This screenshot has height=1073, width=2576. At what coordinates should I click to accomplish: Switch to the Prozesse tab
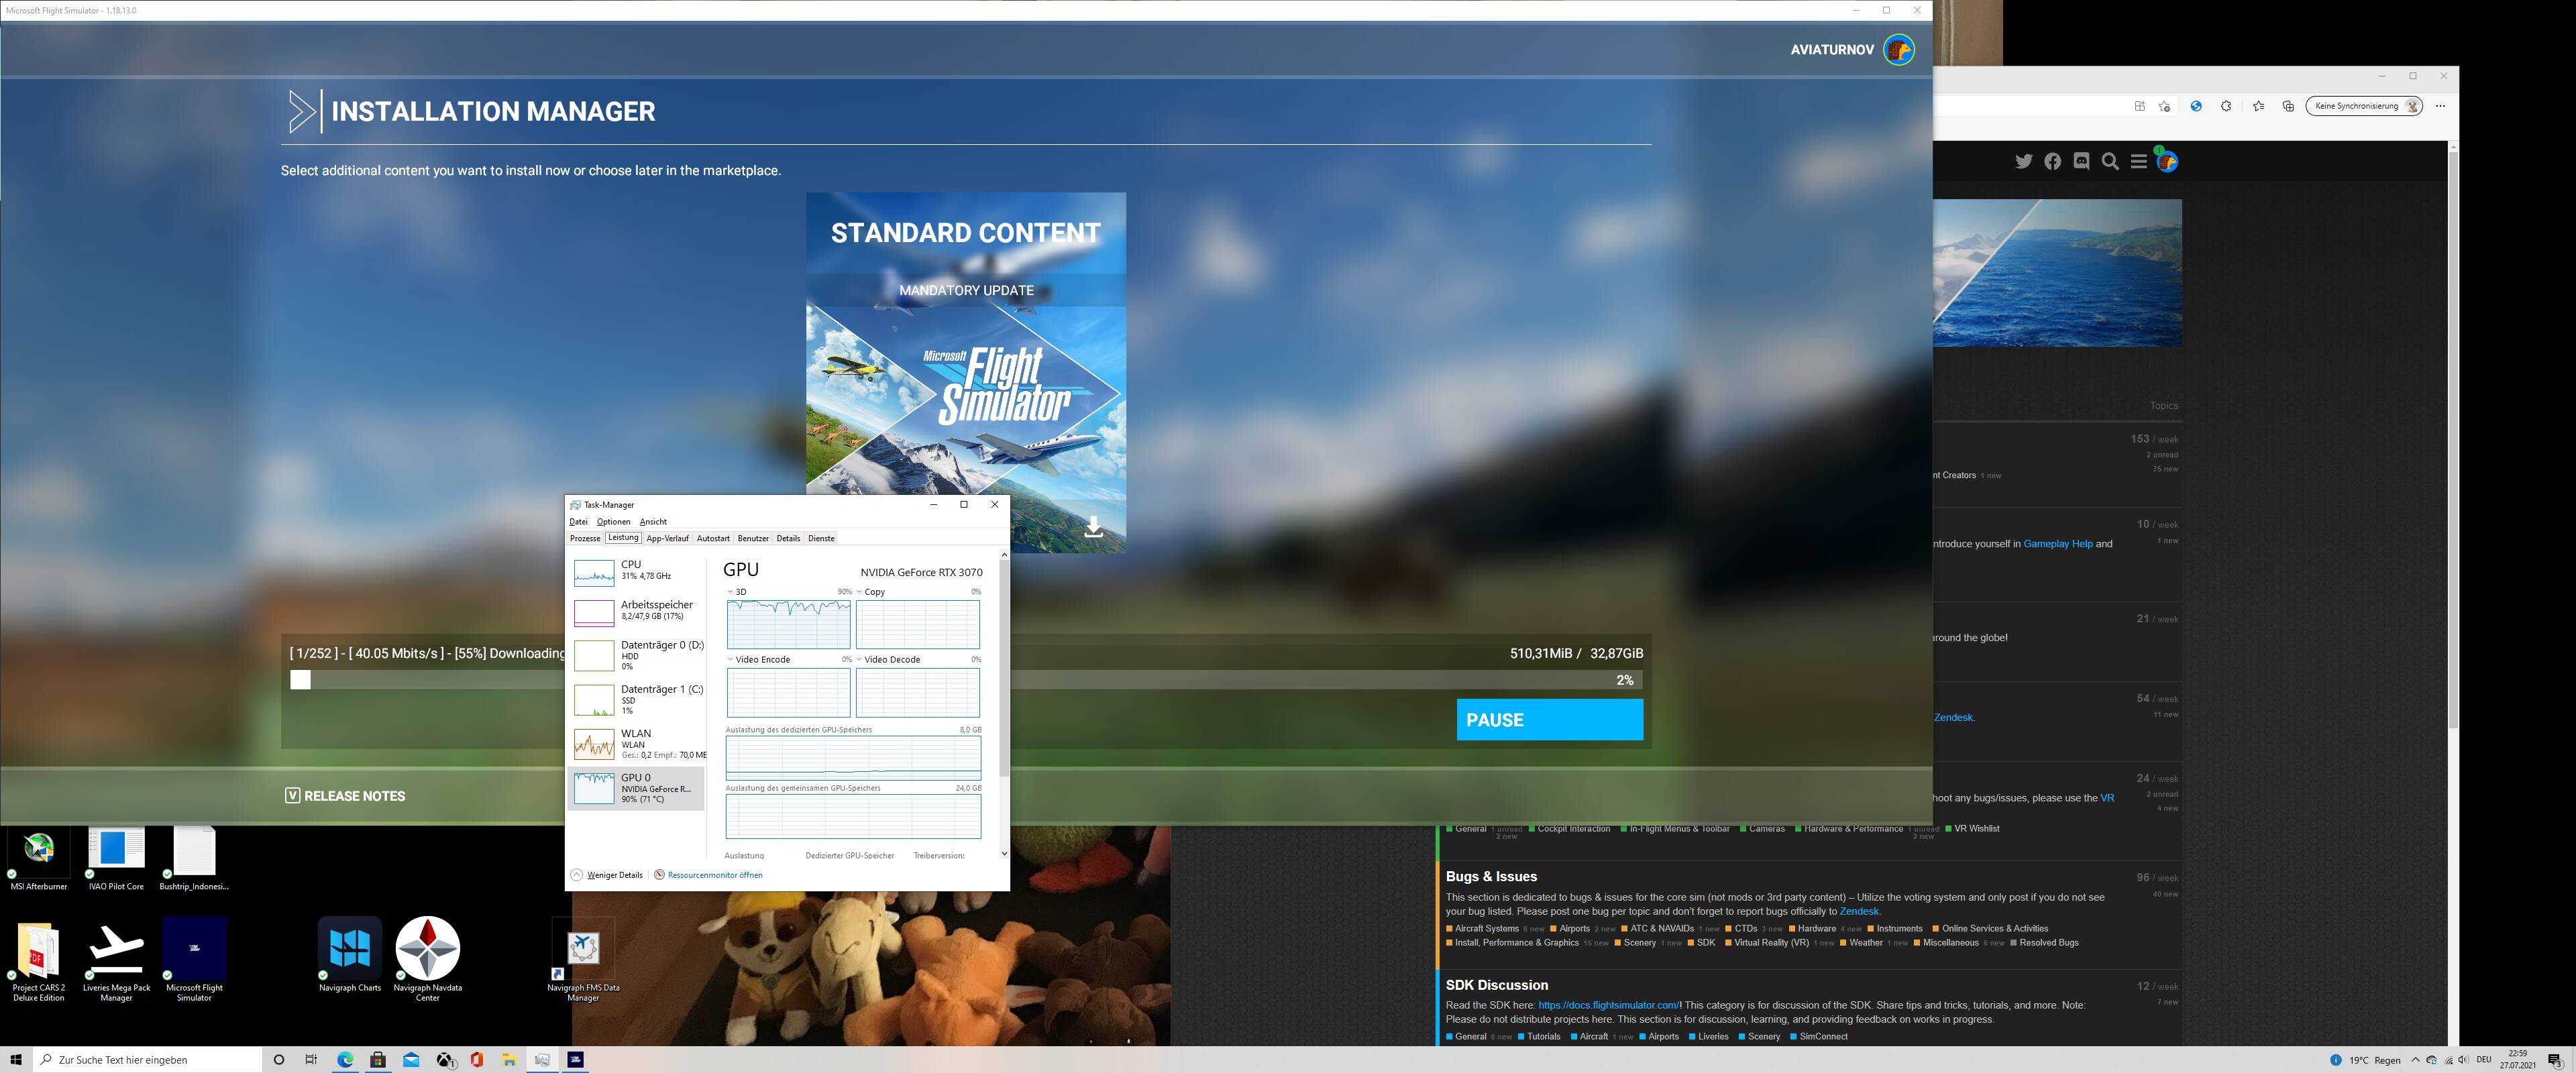click(585, 538)
